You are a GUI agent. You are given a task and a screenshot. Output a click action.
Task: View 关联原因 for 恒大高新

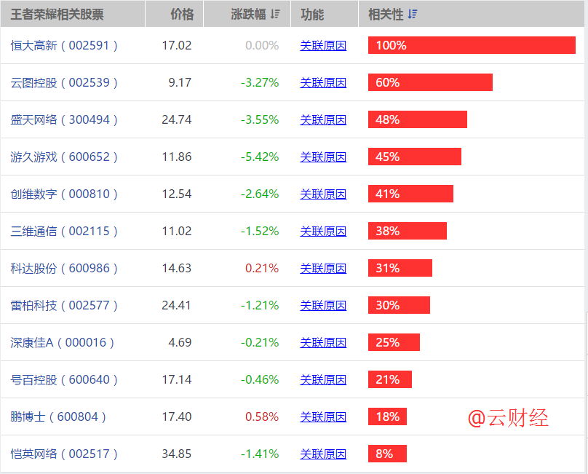(323, 45)
